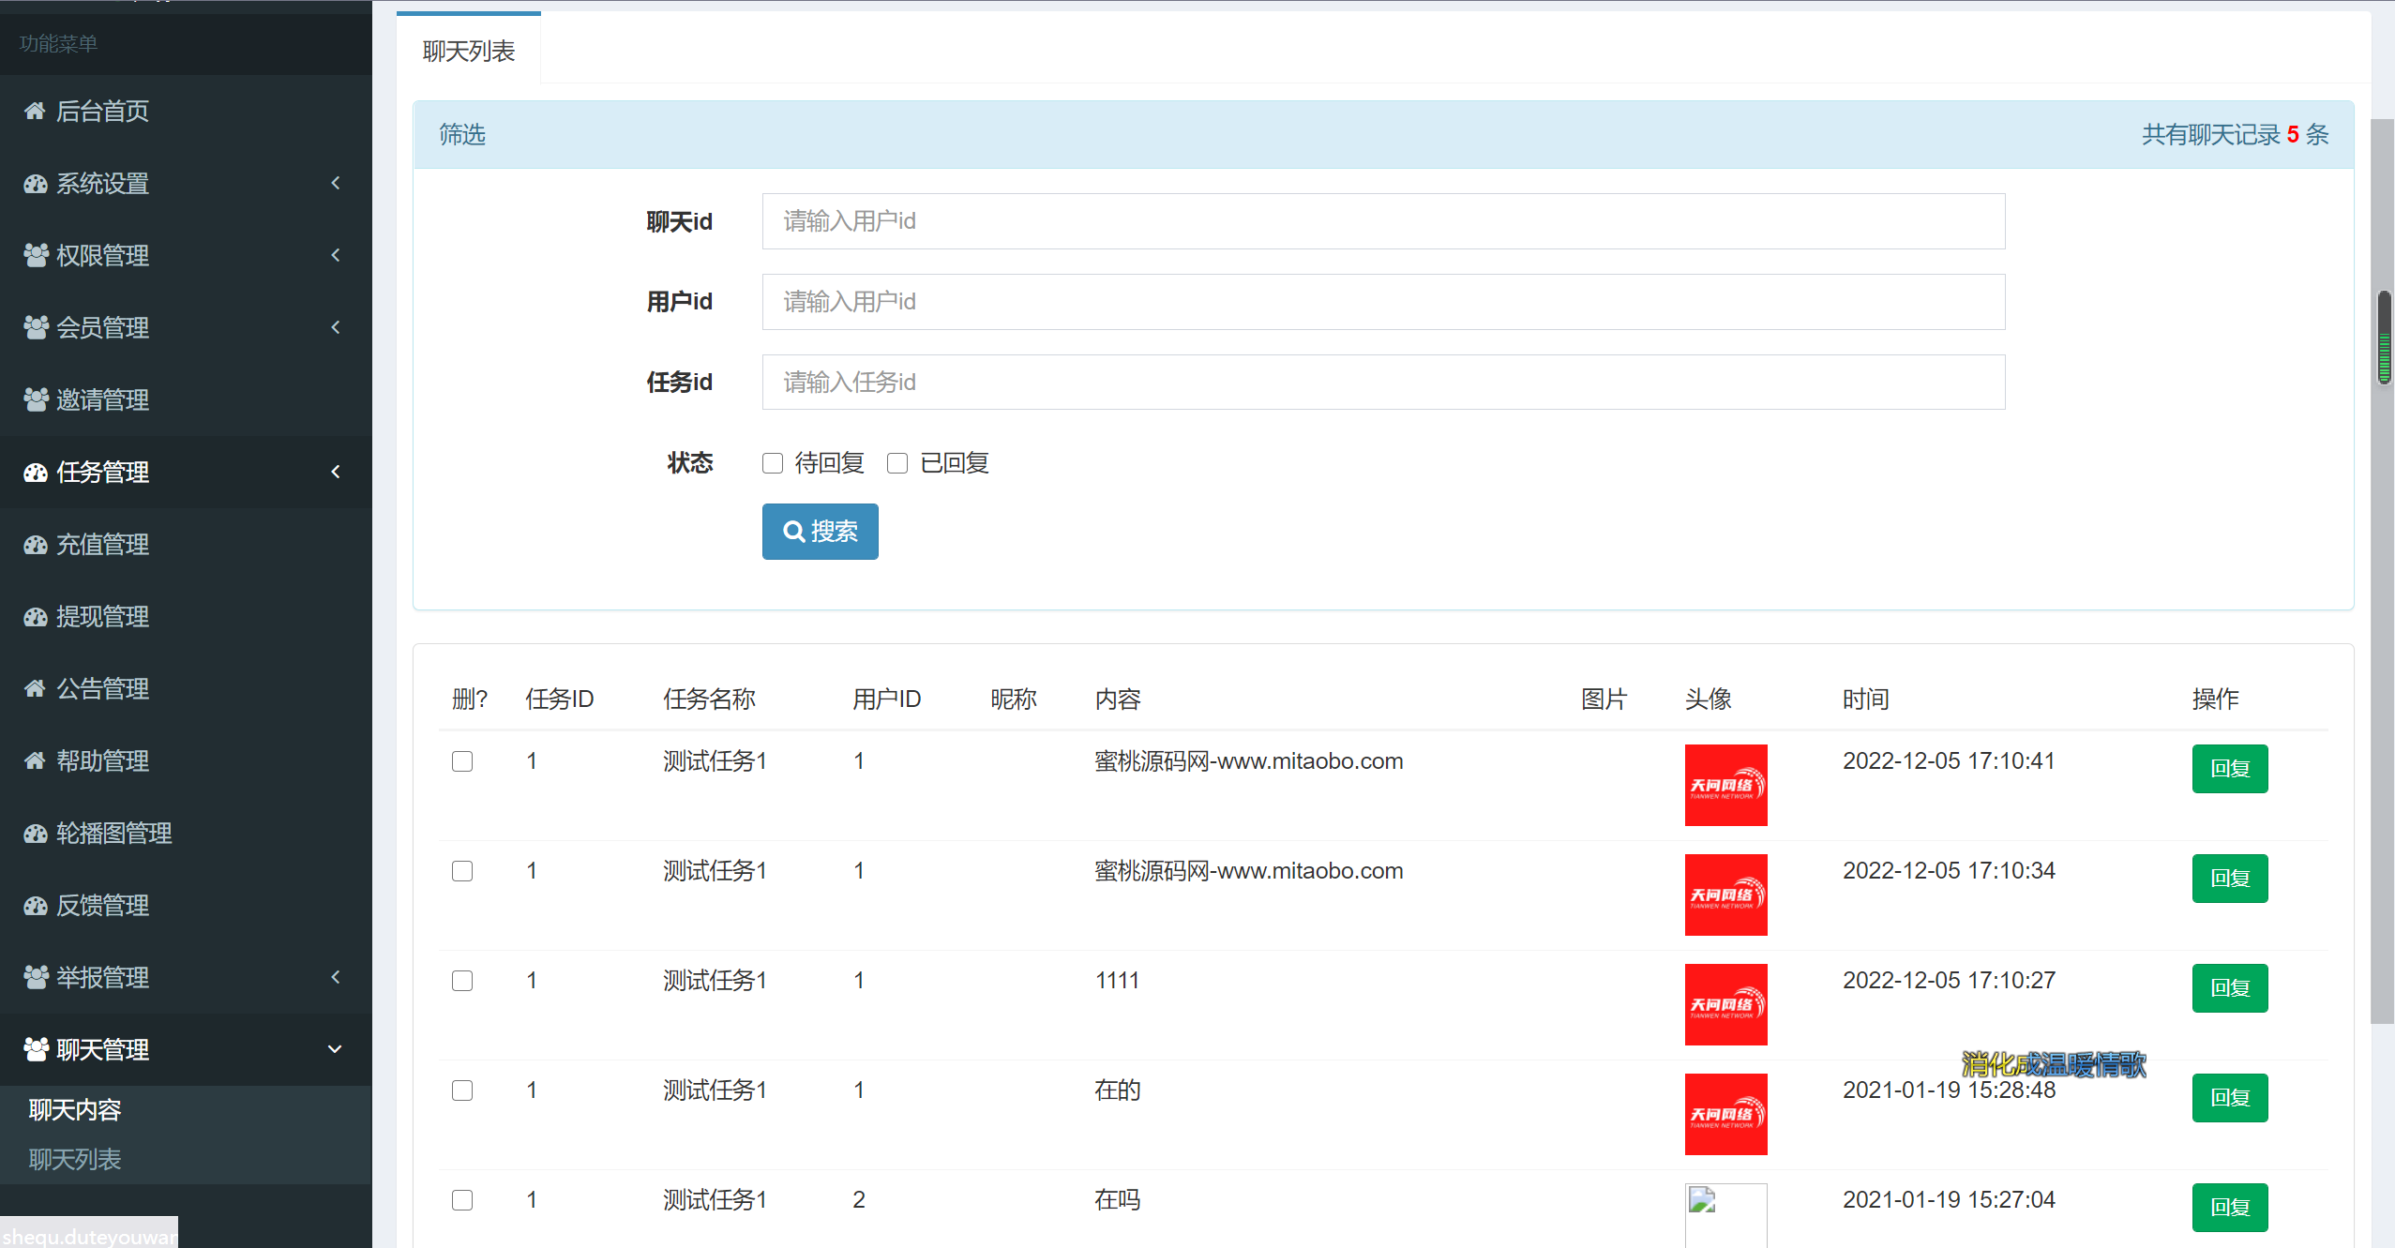
Task: Check the 待回复 status checkbox
Action: coord(773,463)
